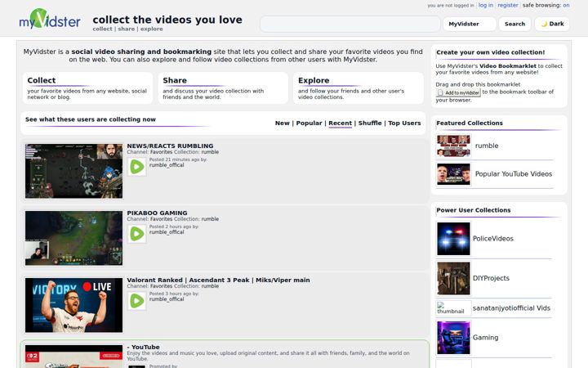This screenshot has width=588, height=368.
Task: Focus the video search input field
Action: 350,24
